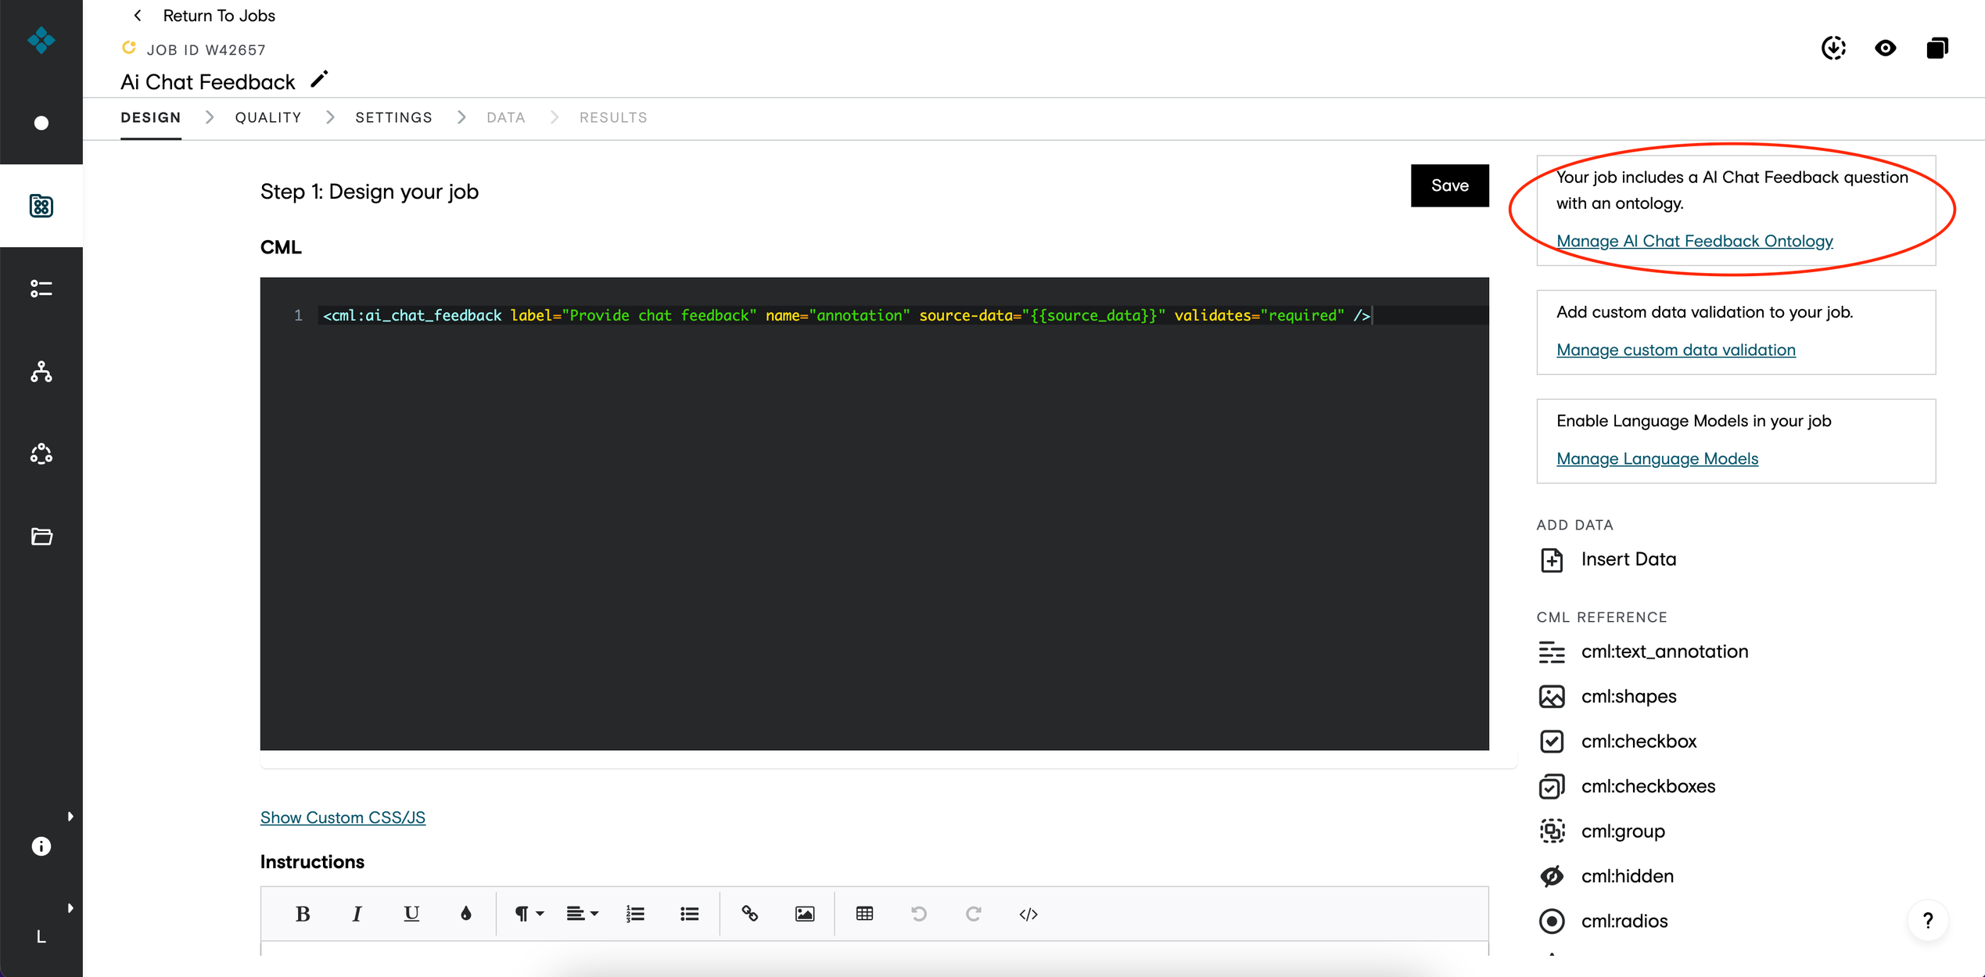Open the text color droplet picker
This screenshot has width=1985, height=977.
tap(465, 914)
